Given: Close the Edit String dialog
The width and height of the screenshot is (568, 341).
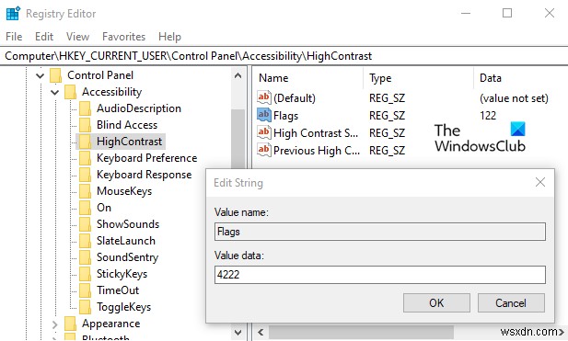Looking at the screenshot, I should [x=540, y=182].
